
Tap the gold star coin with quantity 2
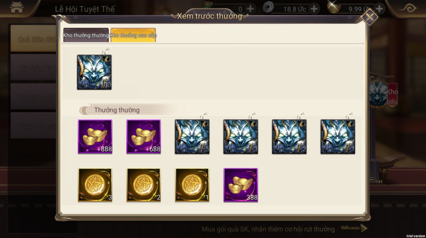(x=143, y=185)
